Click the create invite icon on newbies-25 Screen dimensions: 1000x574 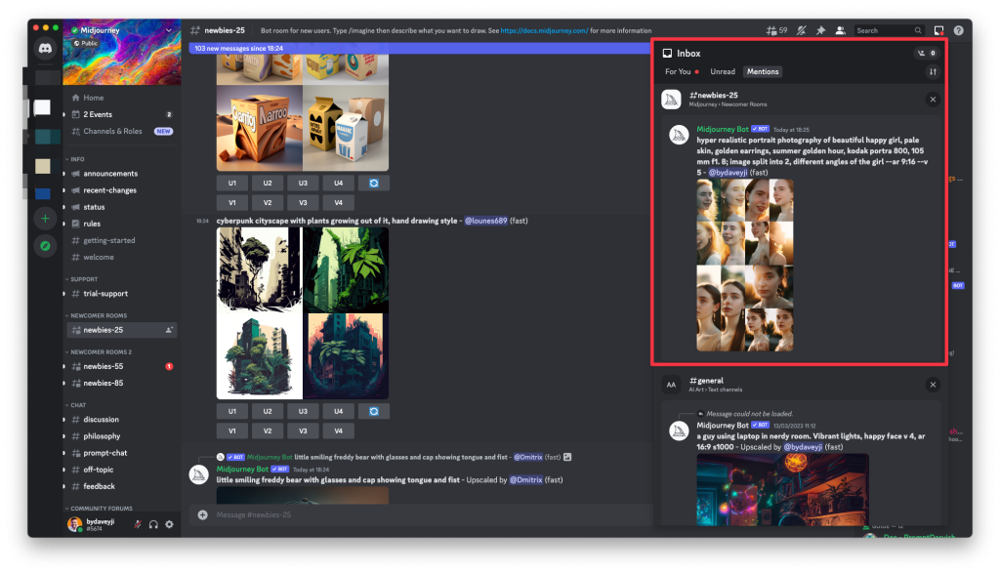click(169, 330)
